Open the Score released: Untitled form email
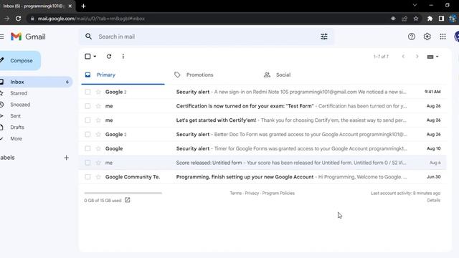This screenshot has height=258, width=459. coord(262,163)
